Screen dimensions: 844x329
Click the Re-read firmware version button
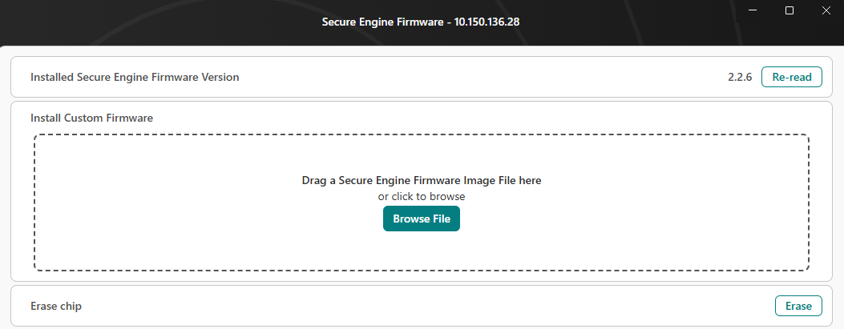(791, 77)
